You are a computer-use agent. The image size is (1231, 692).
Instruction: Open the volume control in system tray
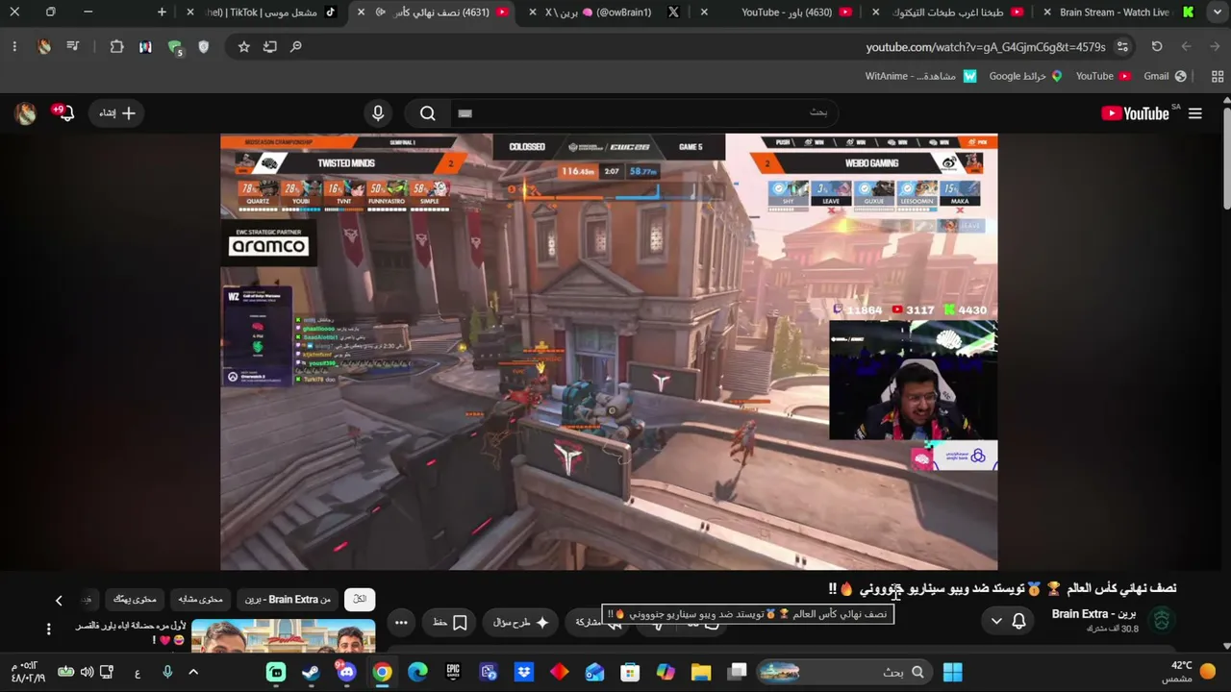tap(87, 672)
